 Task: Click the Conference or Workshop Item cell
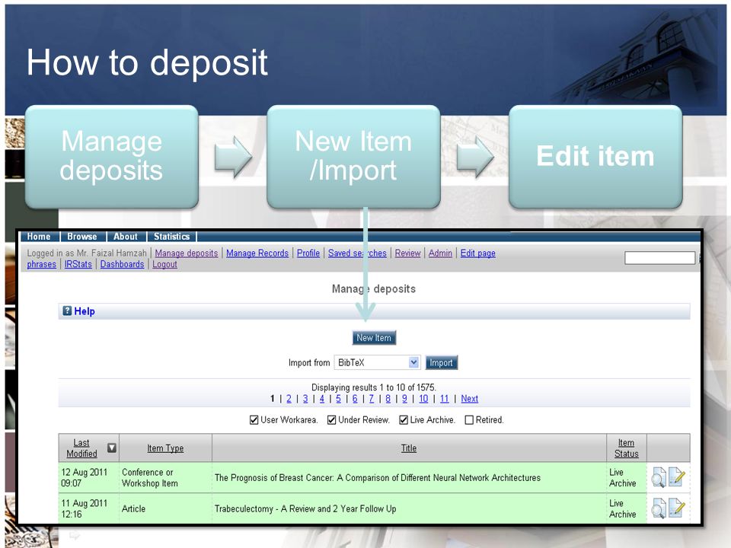[165, 478]
